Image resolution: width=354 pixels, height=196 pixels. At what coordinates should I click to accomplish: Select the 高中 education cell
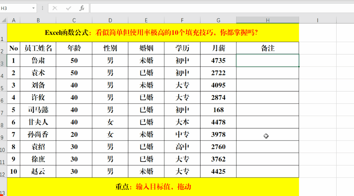[x=182, y=147]
